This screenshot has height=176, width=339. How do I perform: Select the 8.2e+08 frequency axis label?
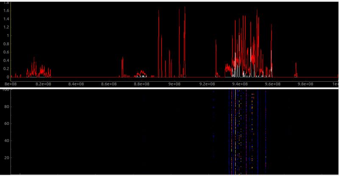44,84
